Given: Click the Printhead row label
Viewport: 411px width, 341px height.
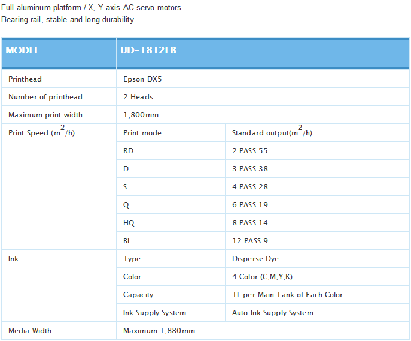Looking at the screenshot, I should pos(25,79).
